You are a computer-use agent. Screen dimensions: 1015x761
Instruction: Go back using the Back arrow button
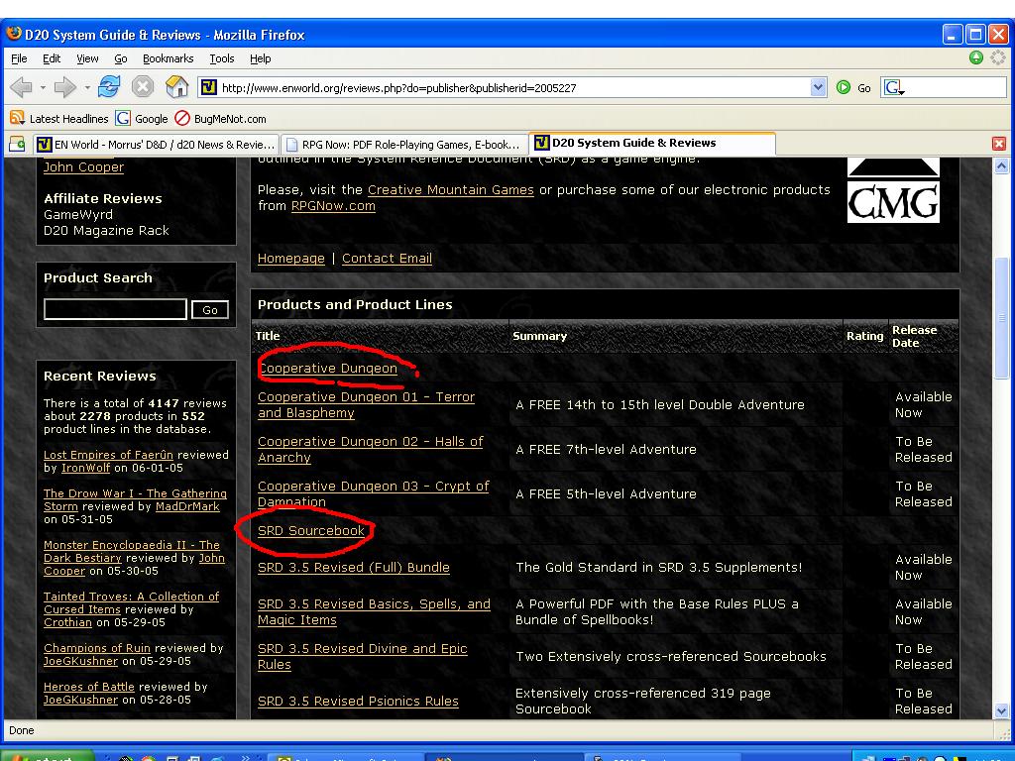pos(21,87)
